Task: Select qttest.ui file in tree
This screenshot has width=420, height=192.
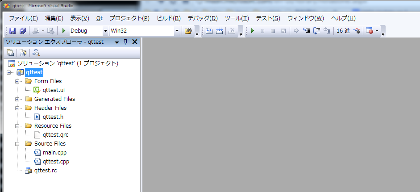Action: 54,90
